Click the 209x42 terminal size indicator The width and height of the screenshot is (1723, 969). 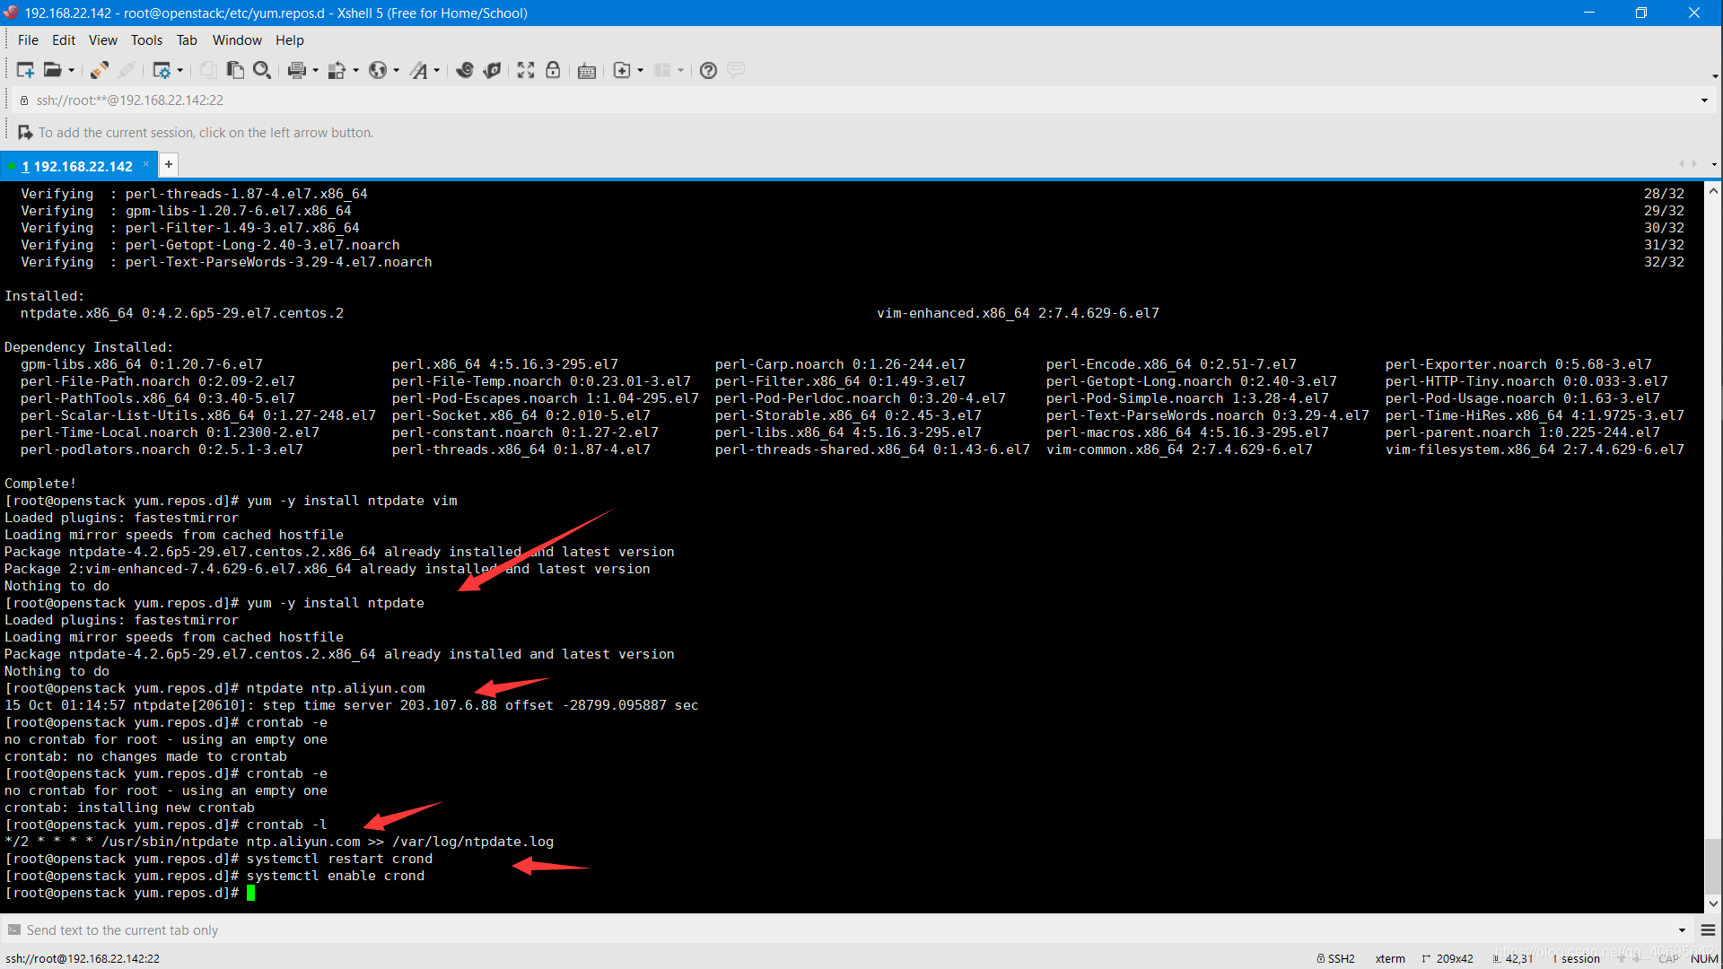[1447, 958]
